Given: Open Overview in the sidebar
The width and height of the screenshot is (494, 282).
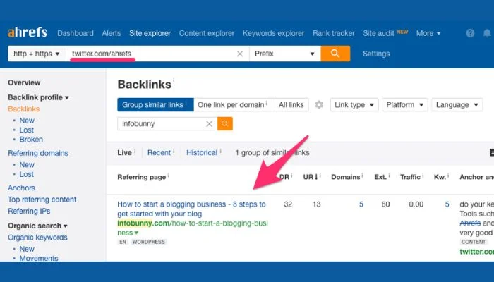Looking at the screenshot, I should (24, 82).
